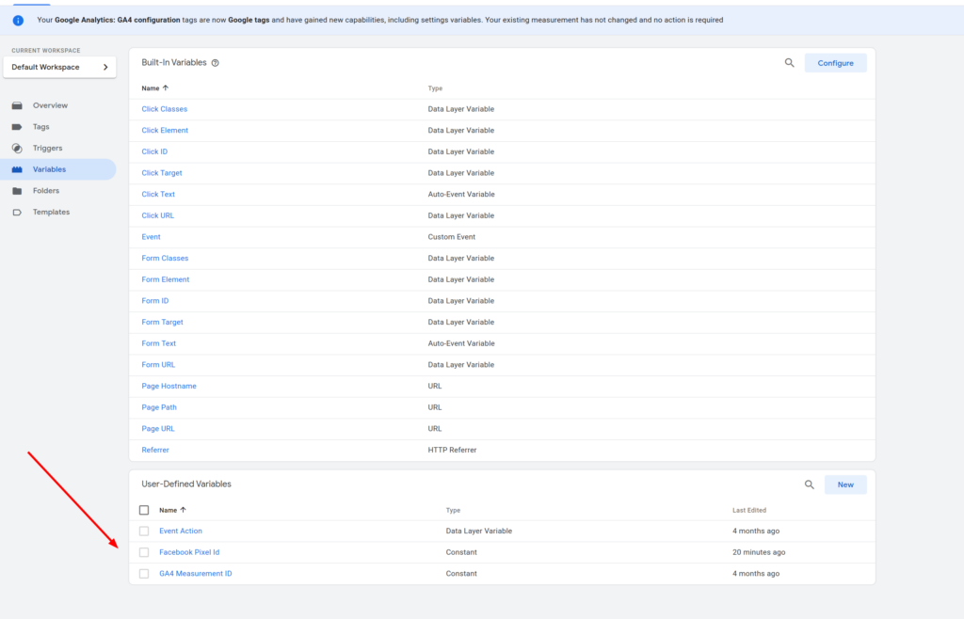The width and height of the screenshot is (964, 619).
Task: Search user-defined variables using magnifier icon
Action: (x=809, y=484)
